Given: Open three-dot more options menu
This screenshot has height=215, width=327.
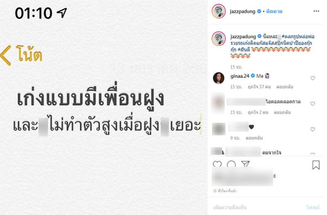Looking at the screenshot, I should [x=316, y=11].
